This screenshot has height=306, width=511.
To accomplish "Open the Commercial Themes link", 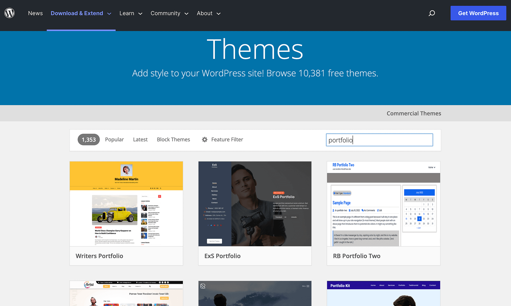I will point(414,113).
